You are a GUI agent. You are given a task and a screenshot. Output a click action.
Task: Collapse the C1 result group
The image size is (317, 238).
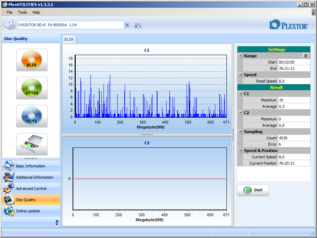(x=240, y=93)
